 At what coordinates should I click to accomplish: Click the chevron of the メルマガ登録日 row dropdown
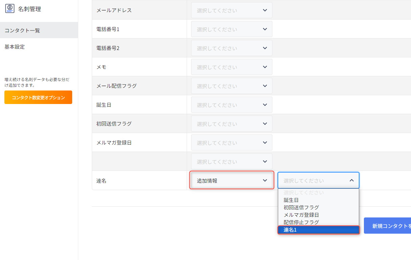click(x=265, y=143)
